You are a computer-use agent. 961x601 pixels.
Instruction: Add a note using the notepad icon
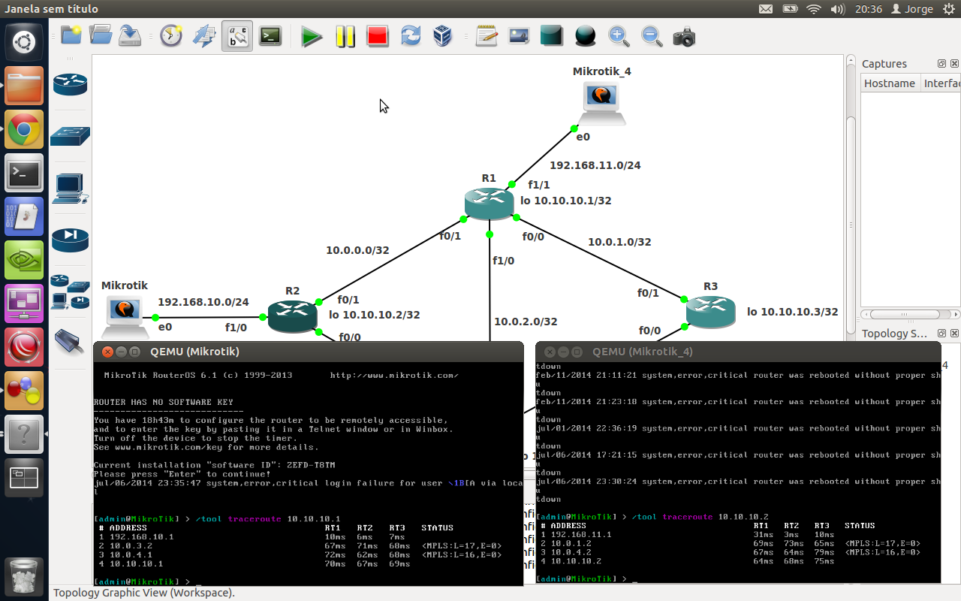coord(487,35)
